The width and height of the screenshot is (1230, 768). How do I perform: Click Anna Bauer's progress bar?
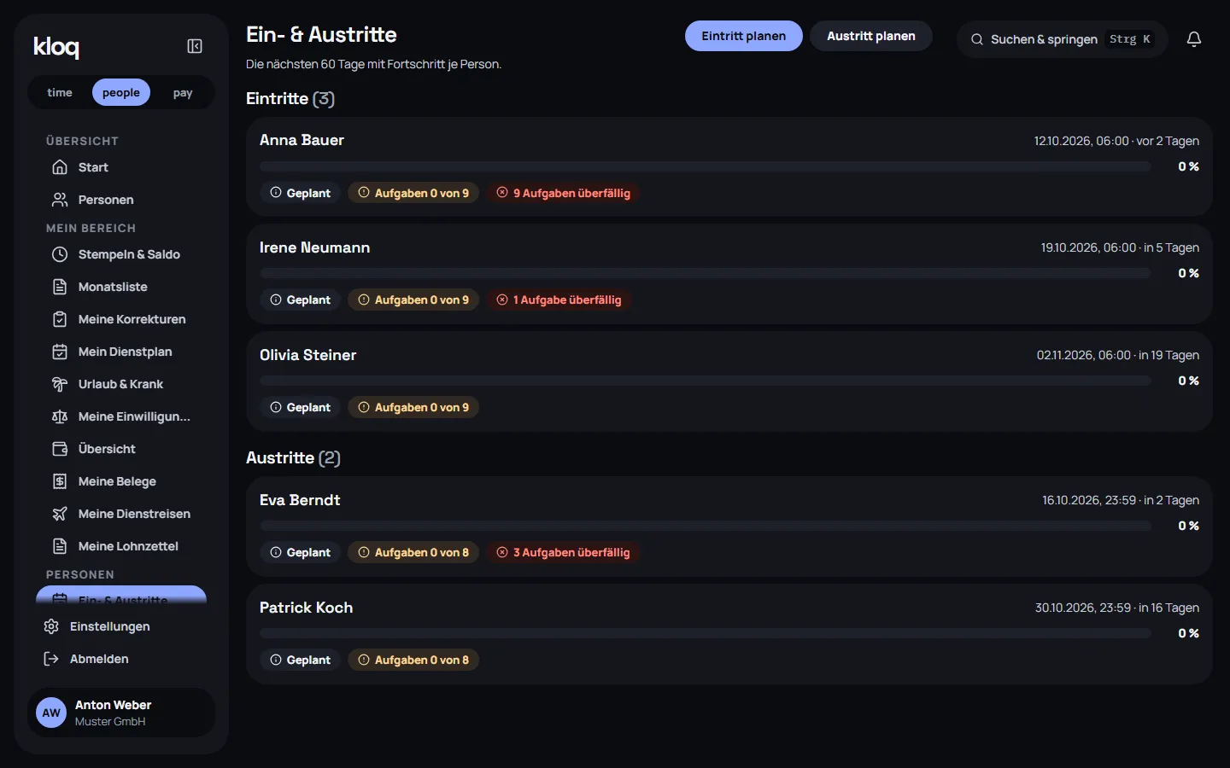coord(706,166)
